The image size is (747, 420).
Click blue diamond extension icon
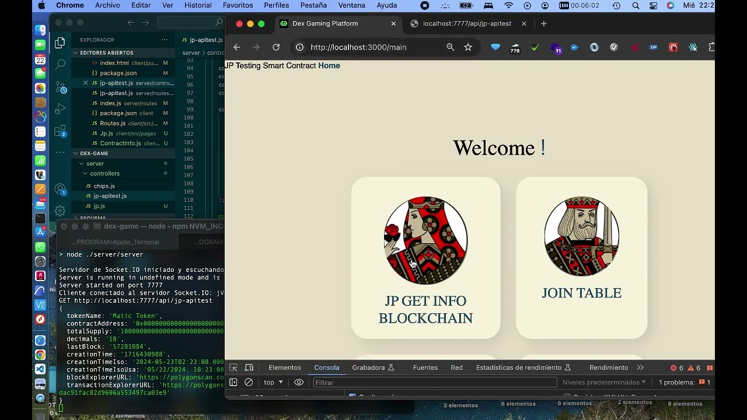[x=495, y=47]
